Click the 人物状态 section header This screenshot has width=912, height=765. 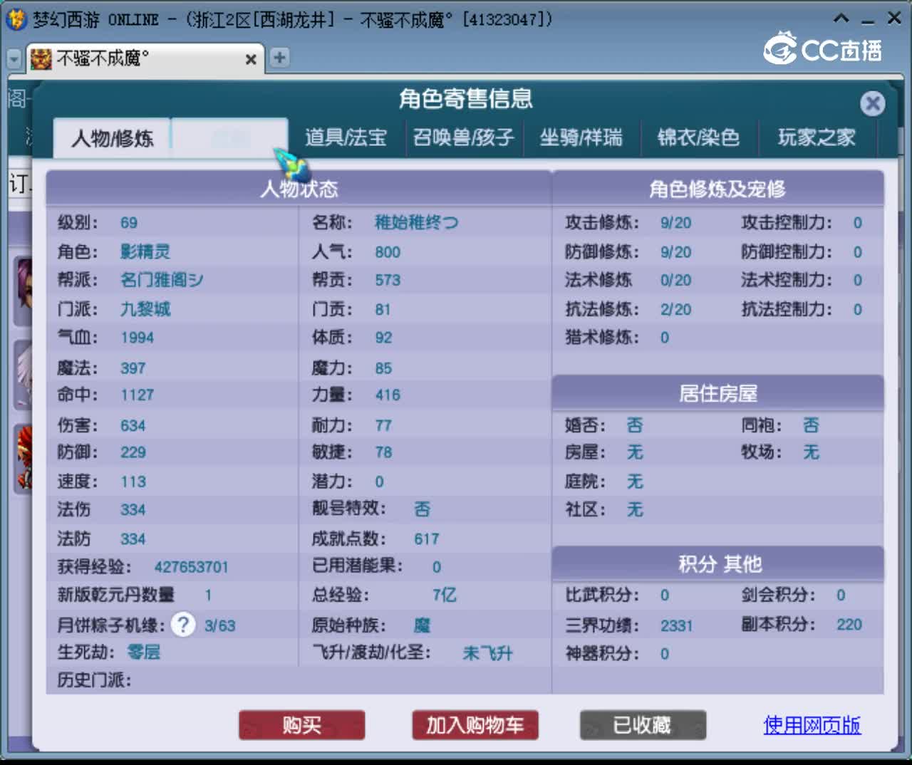pyautogui.click(x=299, y=189)
